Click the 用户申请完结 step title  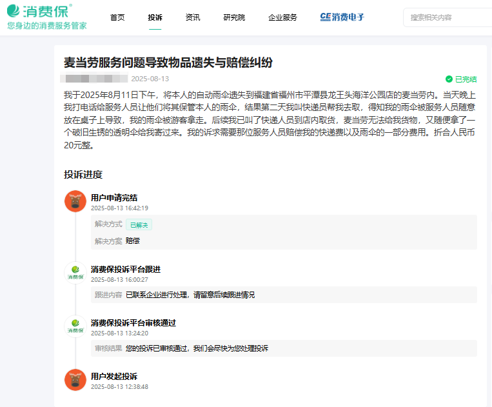coord(114,197)
